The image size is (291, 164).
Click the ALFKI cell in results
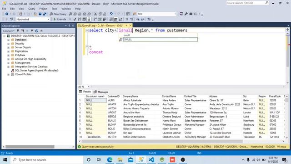click(x=111, y=100)
